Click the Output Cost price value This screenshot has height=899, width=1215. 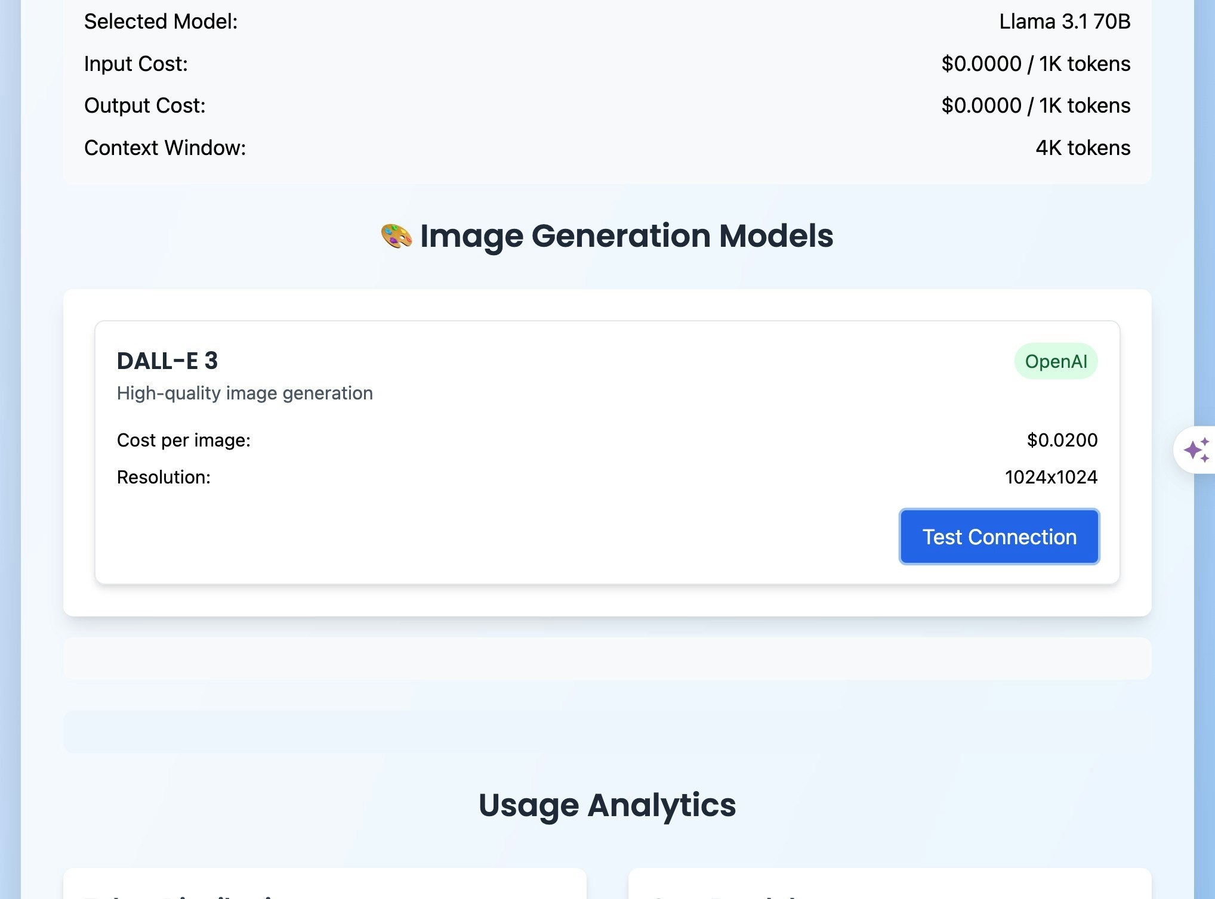1035,106
